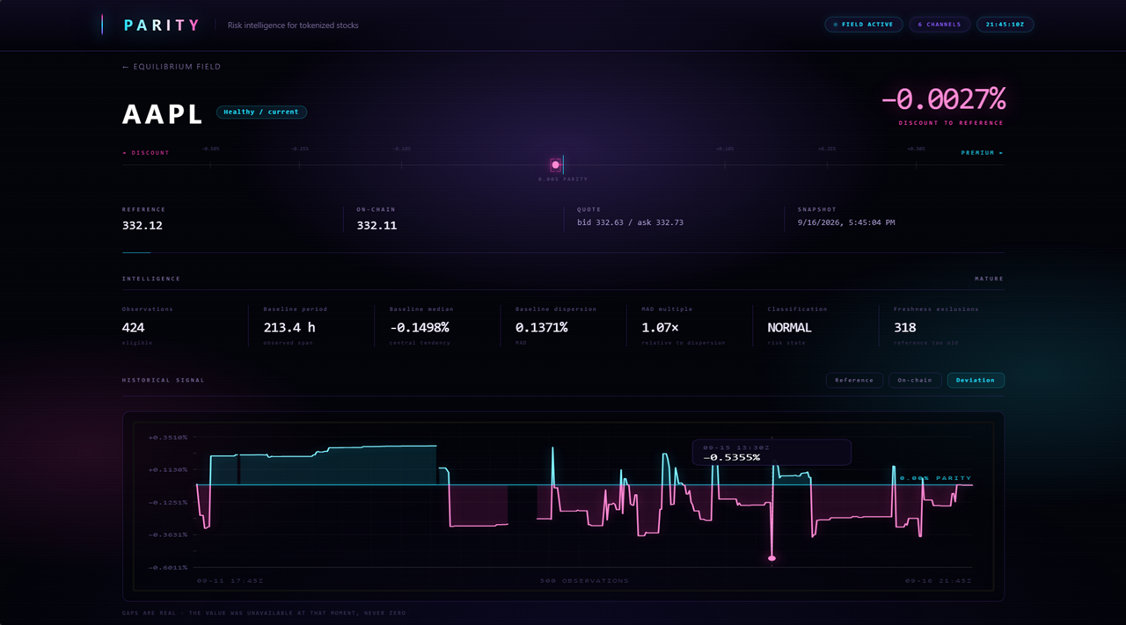Click the -0.0027% discount value

click(943, 99)
